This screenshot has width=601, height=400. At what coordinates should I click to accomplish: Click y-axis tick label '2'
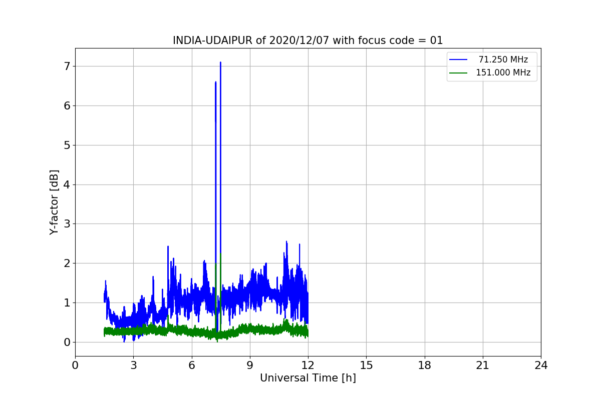coord(67,263)
